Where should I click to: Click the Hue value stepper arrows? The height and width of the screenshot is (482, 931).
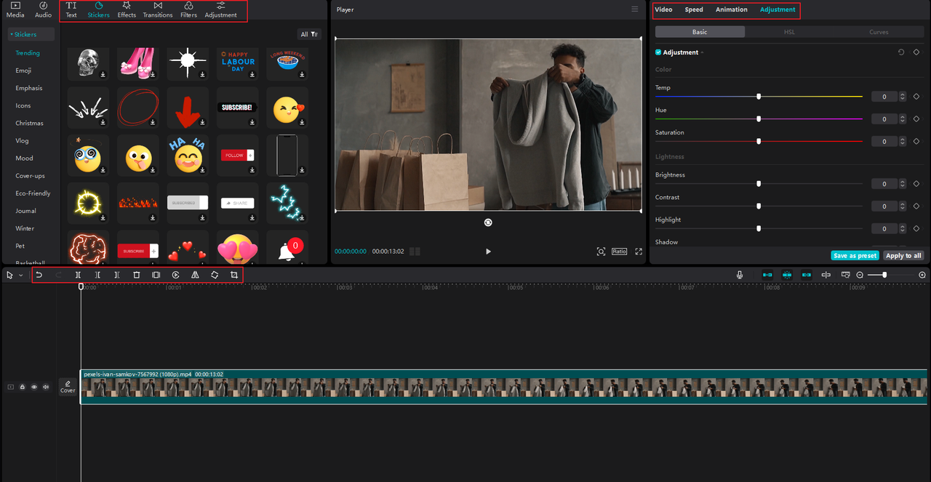click(x=902, y=119)
